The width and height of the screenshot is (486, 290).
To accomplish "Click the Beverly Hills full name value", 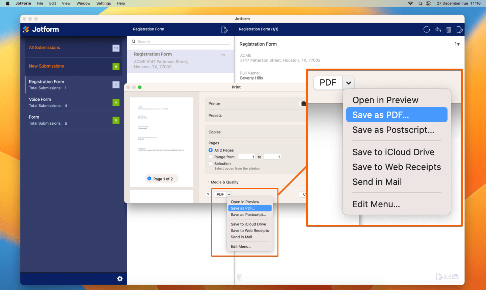I will click(x=251, y=78).
